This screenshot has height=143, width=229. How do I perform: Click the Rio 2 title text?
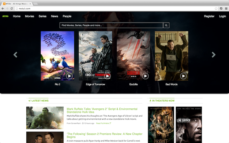point(58,84)
